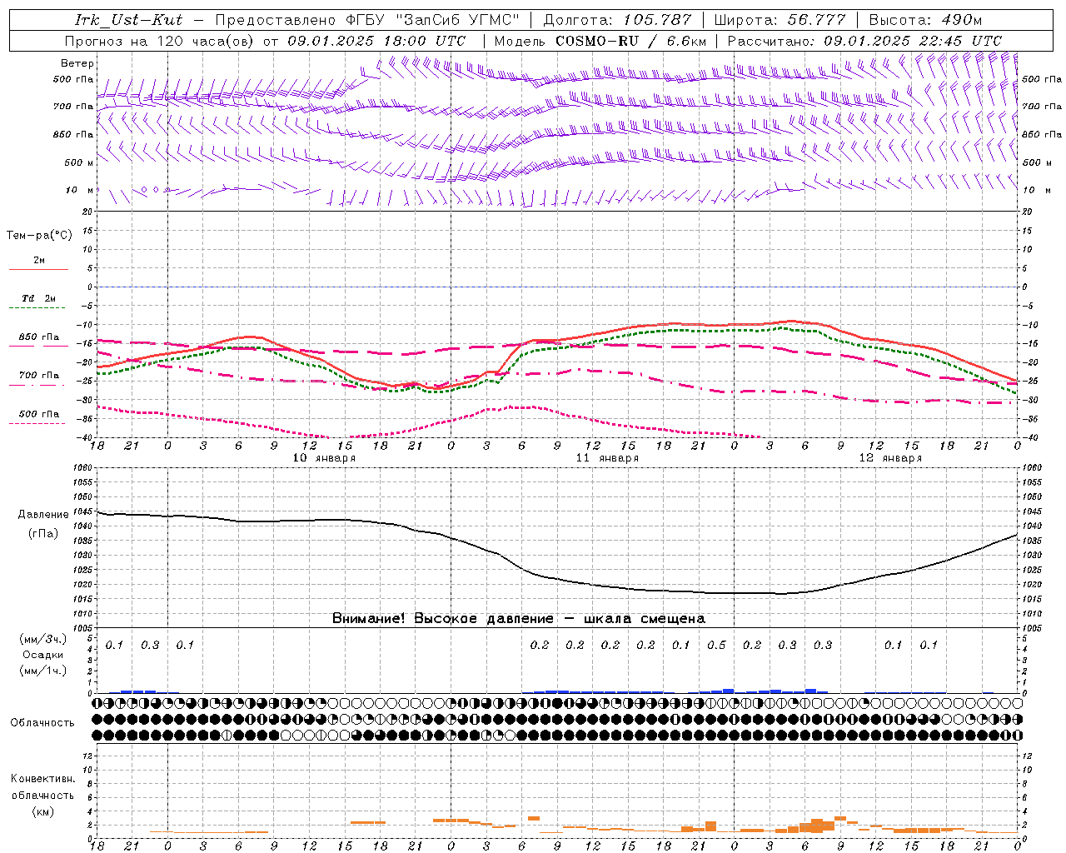
Task: Select the text 'Предоставлено ФГБУ "ЗапСиб УГМС"'
Action: (367, 20)
